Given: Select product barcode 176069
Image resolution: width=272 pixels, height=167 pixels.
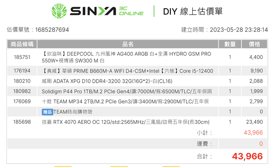Looking at the screenshot, I should pyautogui.click(x=22, y=102).
